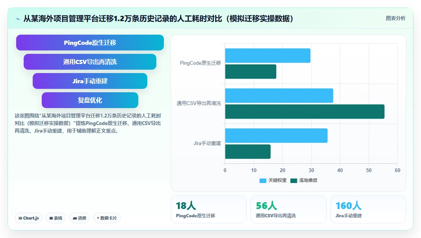Select the 复盘优化 funnel pill
Viewport: 421px width, 238px height.
point(90,100)
